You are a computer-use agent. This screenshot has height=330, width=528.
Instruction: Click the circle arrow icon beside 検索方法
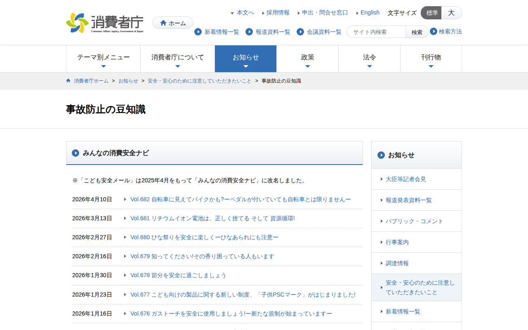coord(434,31)
